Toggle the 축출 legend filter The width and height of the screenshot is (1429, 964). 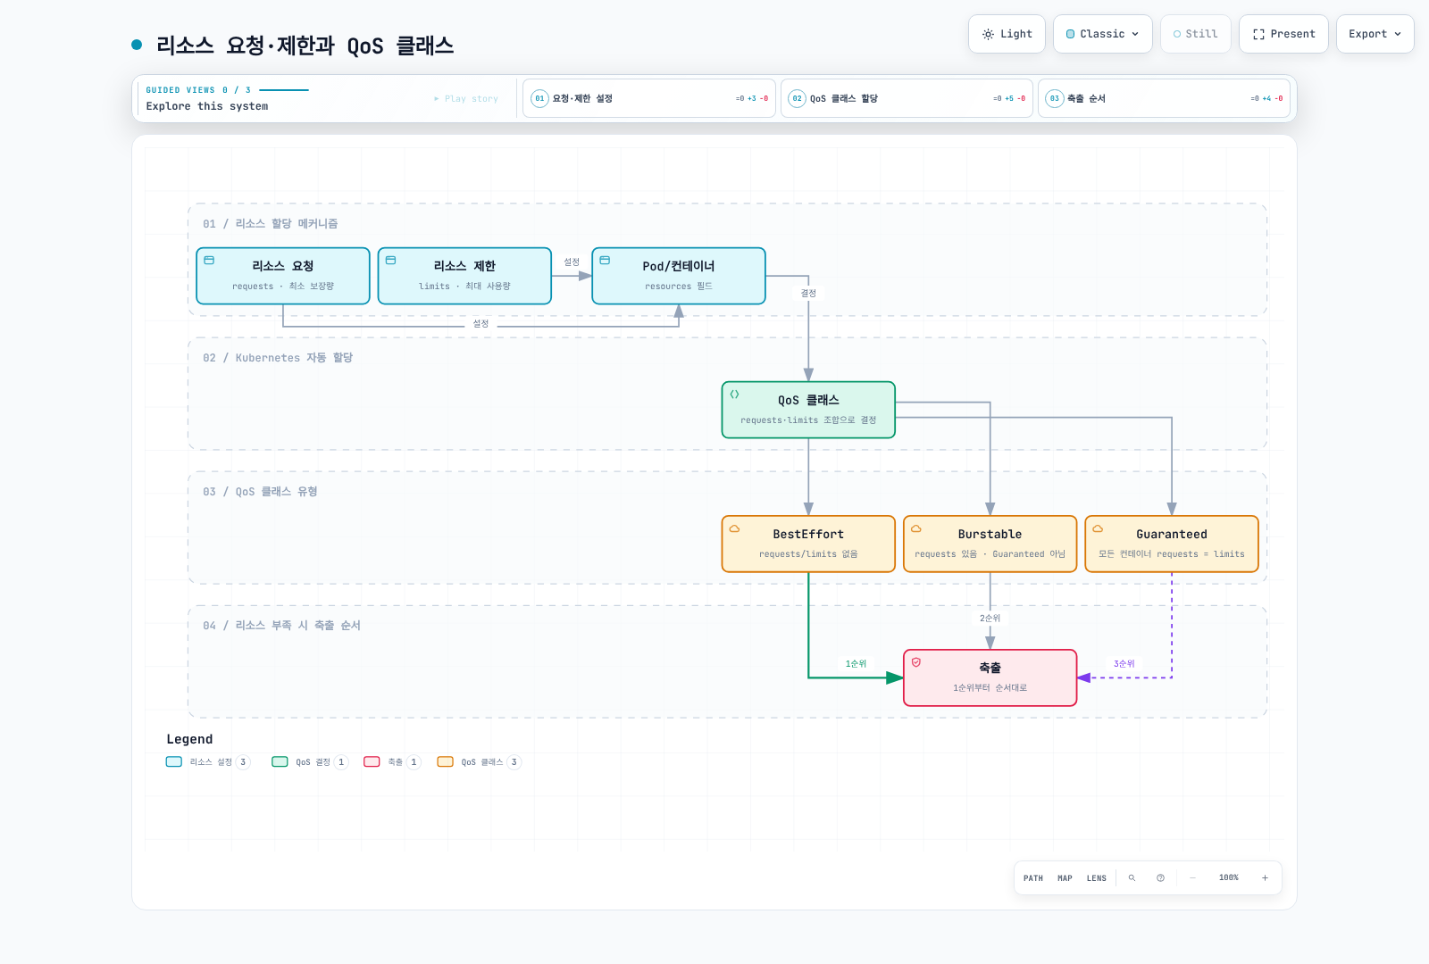point(392,762)
